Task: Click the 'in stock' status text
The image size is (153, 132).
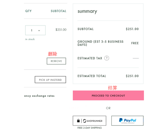Action: tap(30, 39)
